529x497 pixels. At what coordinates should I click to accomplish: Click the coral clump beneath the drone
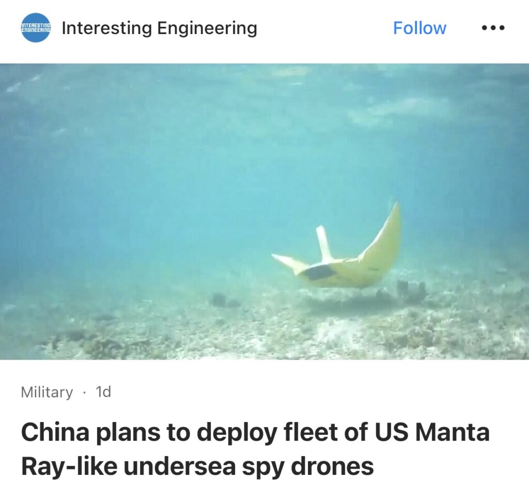410,289
